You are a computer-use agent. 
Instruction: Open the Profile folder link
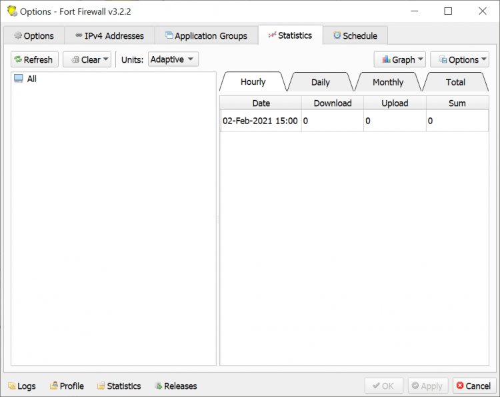(x=66, y=386)
